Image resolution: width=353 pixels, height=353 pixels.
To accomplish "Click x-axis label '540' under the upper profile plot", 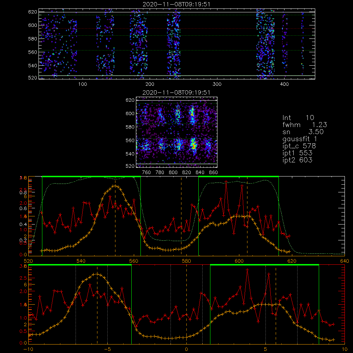I will point(81,261).
